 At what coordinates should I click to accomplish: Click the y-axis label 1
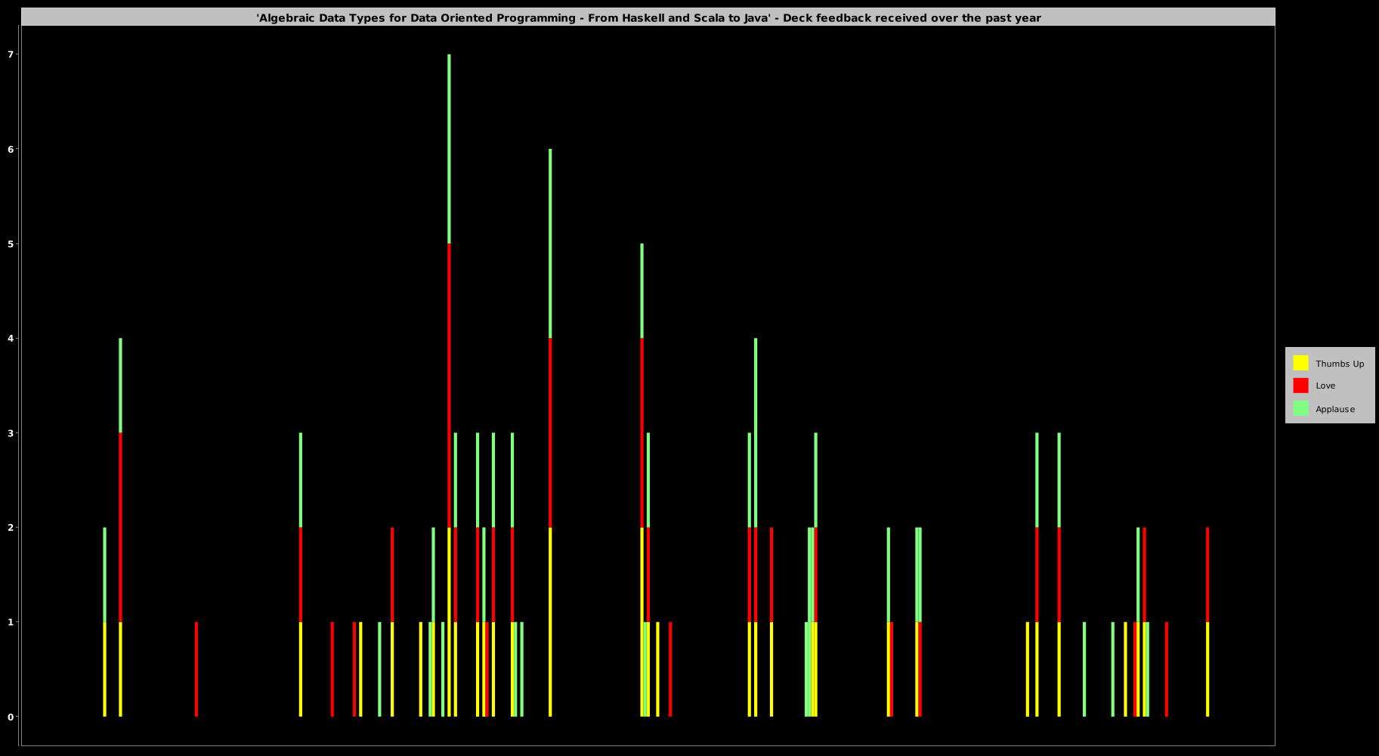click(x=11, y=622)
